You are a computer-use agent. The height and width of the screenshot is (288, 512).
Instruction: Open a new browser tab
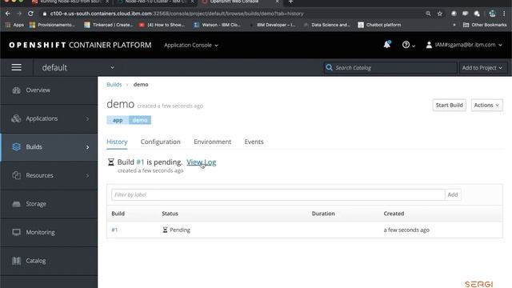coord(290,2)
